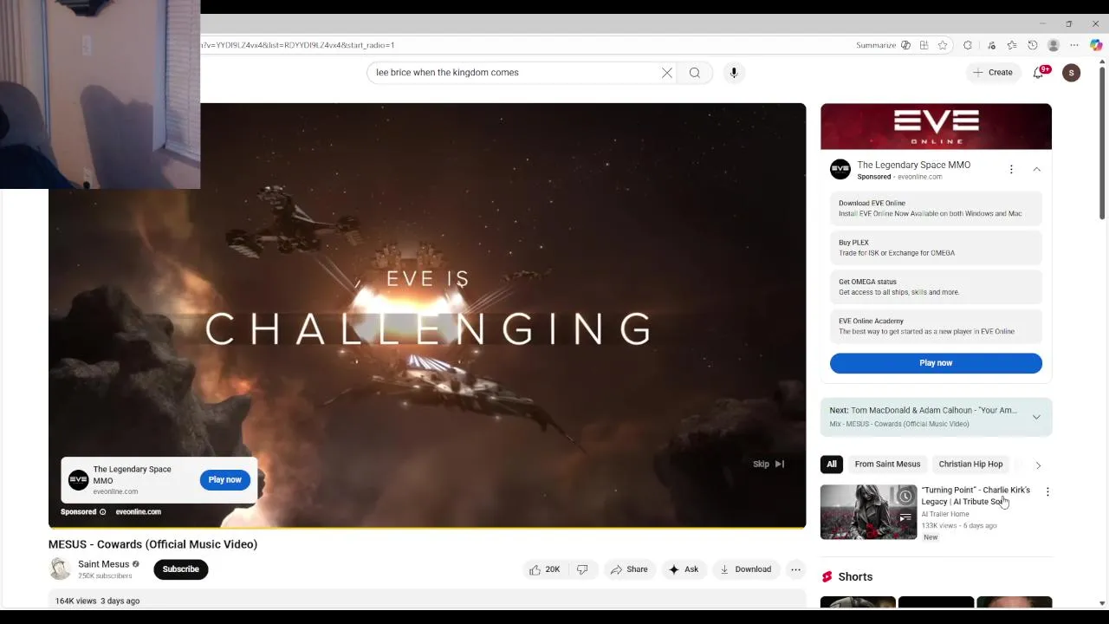Open three-dot menu for Turning Point video

coord(1047,492)
